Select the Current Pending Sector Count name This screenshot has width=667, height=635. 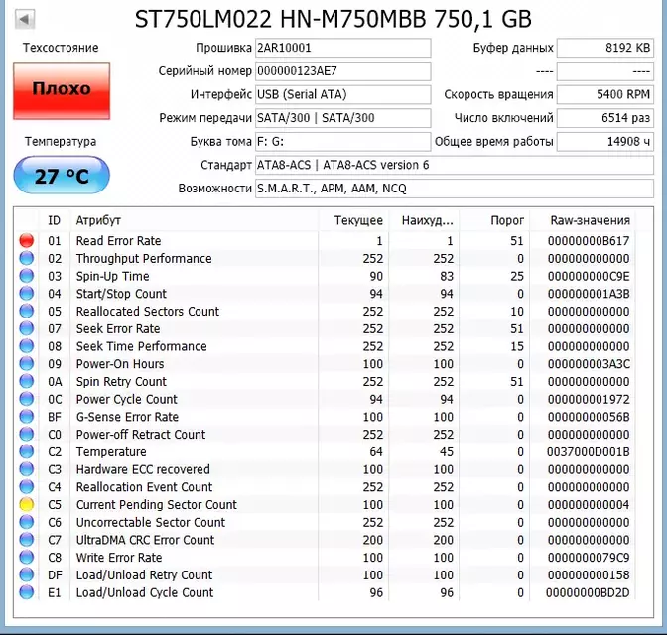[x=157, y=505]
